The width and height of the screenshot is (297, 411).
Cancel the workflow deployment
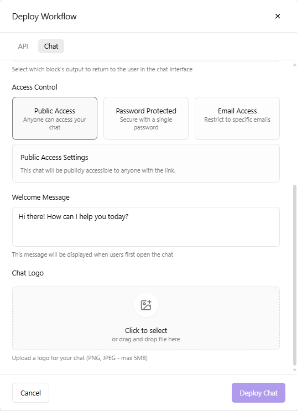[x=30, y=393]
